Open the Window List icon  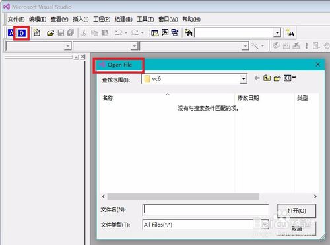pos(175,32)
